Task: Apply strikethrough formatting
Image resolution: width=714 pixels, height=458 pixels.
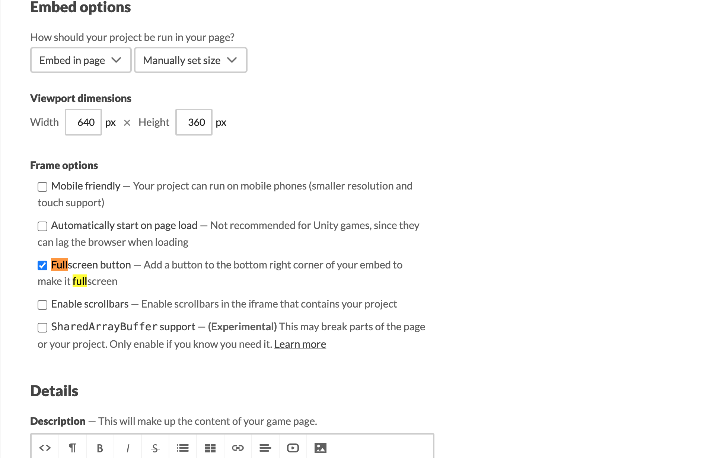Action: pos(155,448)
